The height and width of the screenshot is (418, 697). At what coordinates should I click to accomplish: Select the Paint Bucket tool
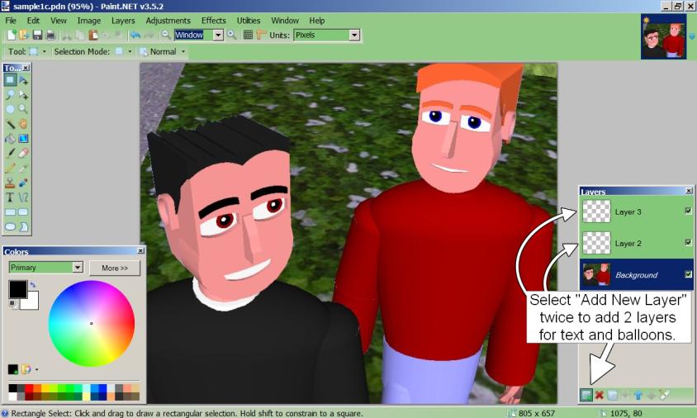pos(10,139)
